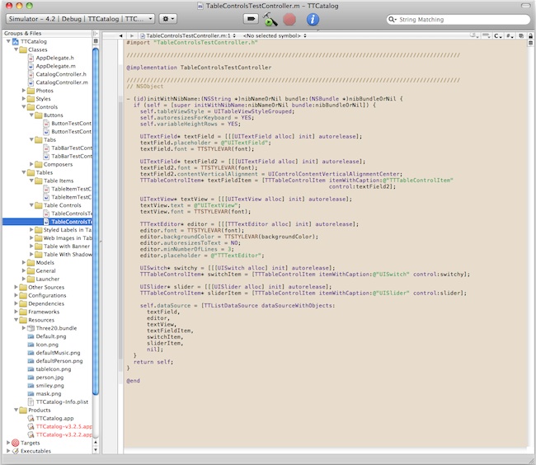Open the blue Info inspector icon
The image size is (536, 465).
313,18
